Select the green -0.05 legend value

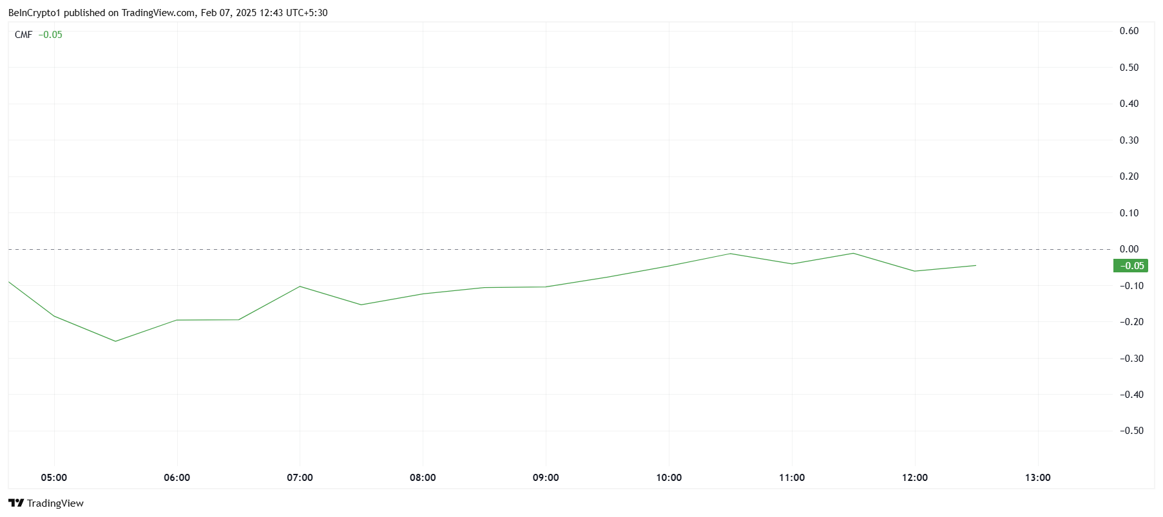coord(50,35)
